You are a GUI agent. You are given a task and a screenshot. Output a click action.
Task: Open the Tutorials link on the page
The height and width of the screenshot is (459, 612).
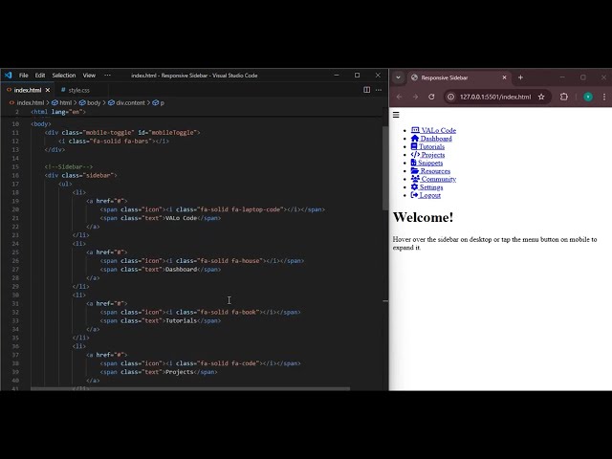coord(427,146)
